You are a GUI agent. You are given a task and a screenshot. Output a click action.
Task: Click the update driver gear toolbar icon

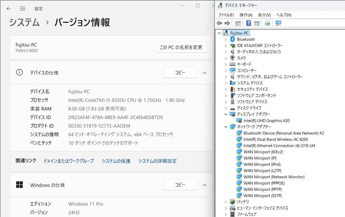tap(267, 23)
